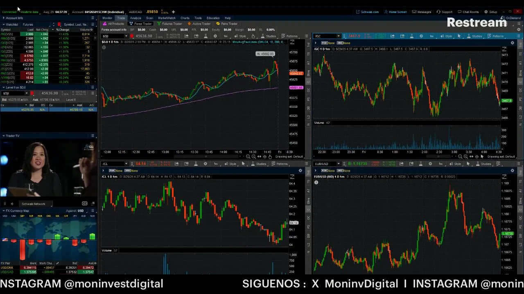
Task: Open Studies on $DJI chart
Action: click(x=269, y=36)
